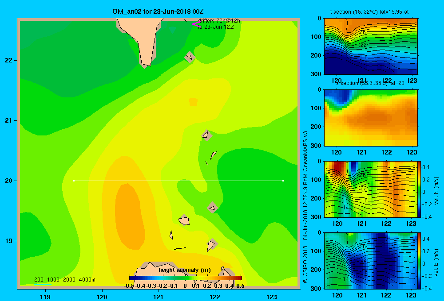Click the "-0.4" tick on the vel. E color bar
Screen dimensions: 444x301
pyautogui.click(x=426, y=288)
